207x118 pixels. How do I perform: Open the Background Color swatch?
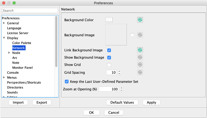tap(109, 20)
